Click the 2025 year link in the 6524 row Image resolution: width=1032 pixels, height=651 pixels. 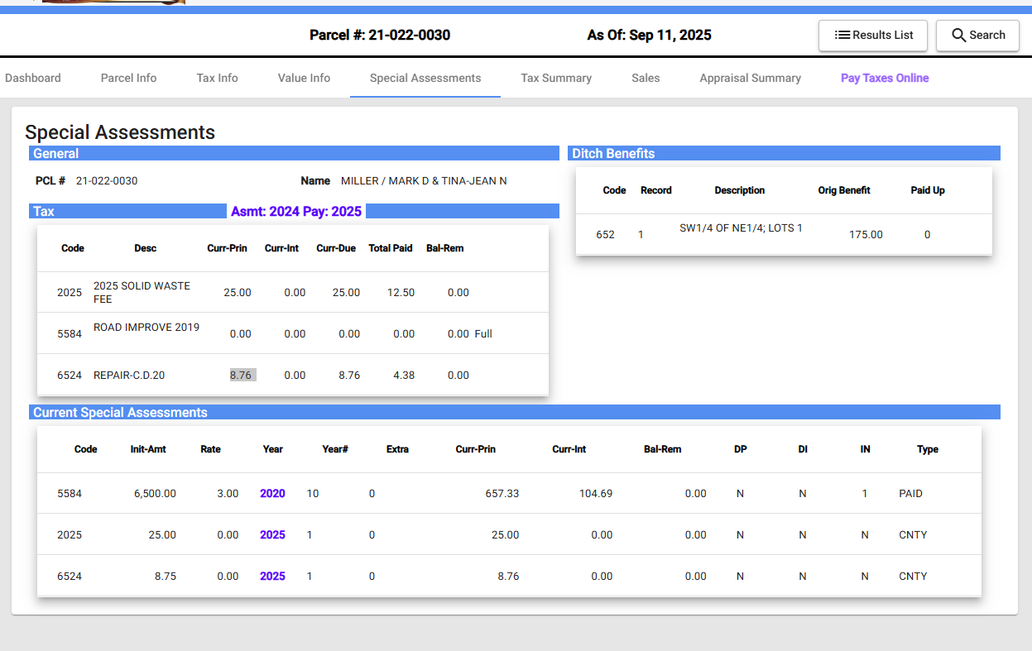tap(272, 577)
